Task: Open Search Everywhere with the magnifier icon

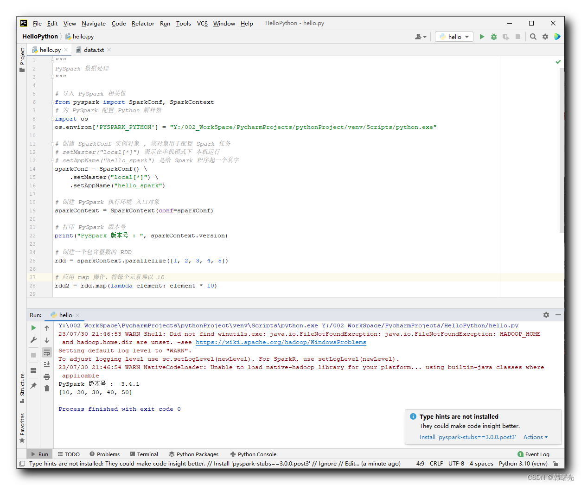Action: point(533,37)
